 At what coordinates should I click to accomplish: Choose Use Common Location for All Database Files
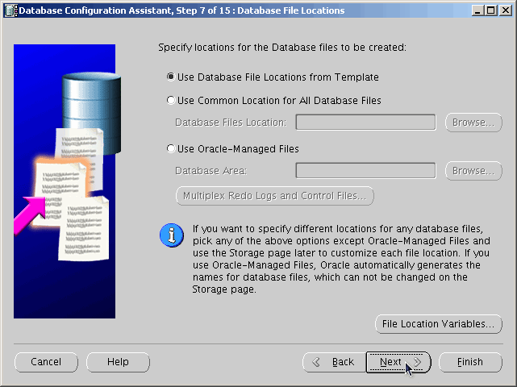tap(170, 101)
